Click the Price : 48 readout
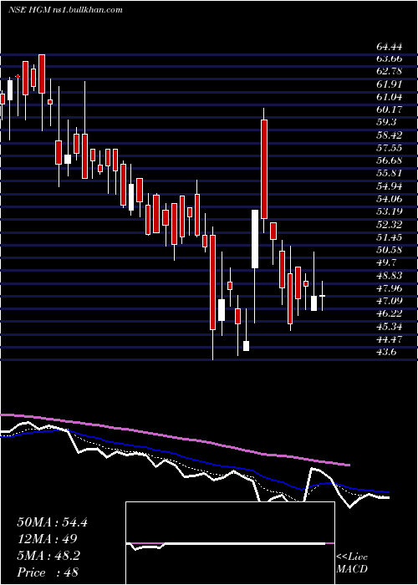 click(48, 572)
